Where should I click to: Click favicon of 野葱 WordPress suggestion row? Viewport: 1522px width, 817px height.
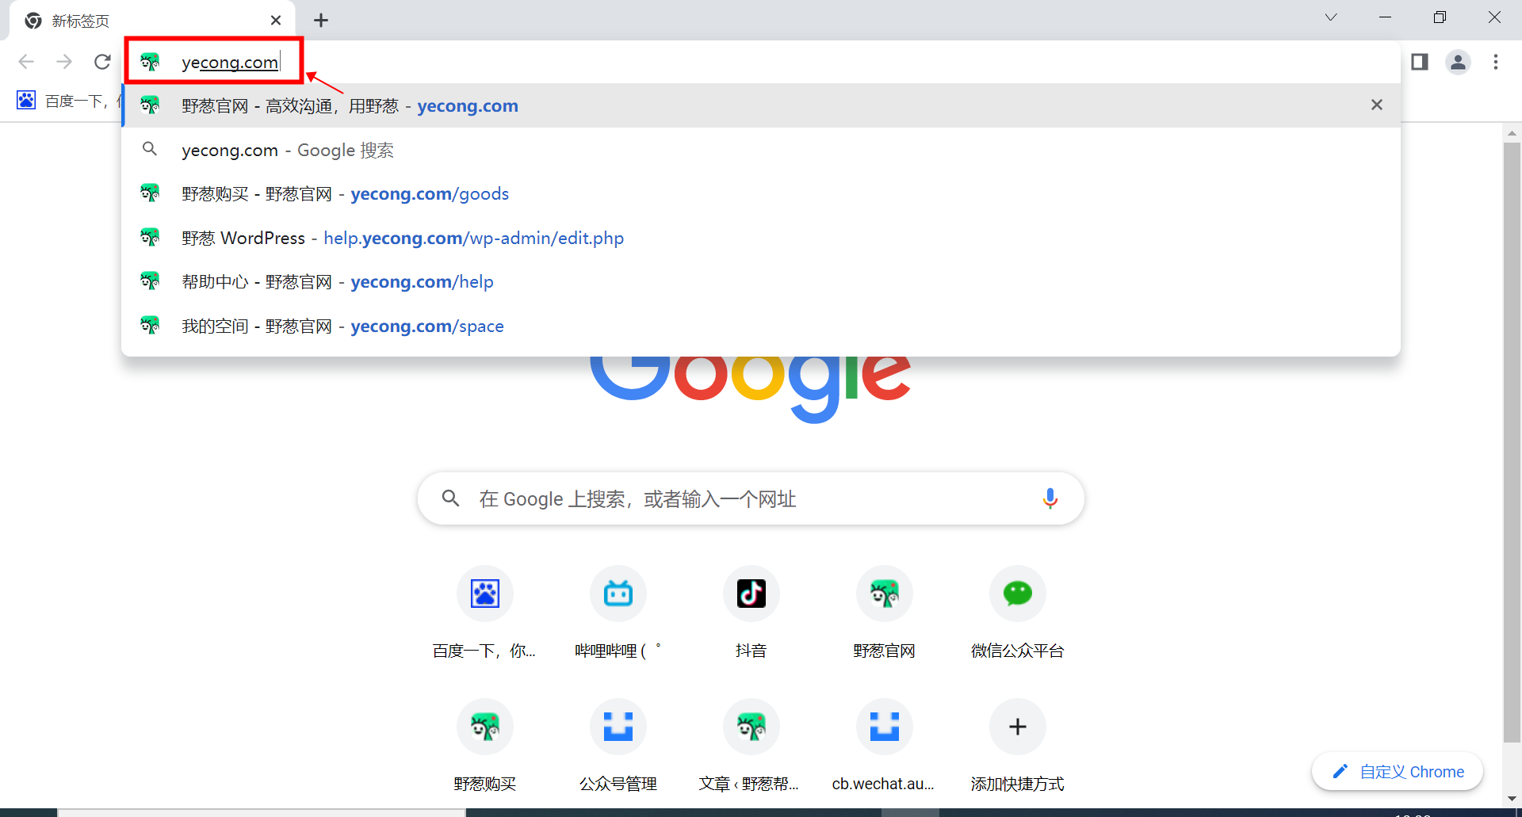[150, 238]
